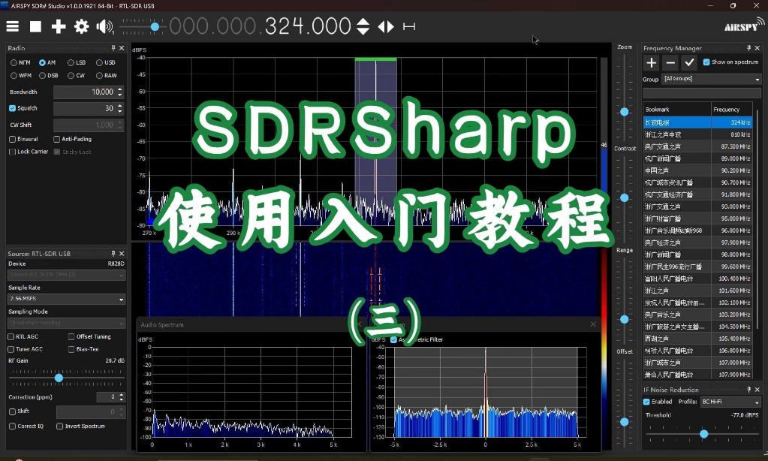
Task: Select WFM demodulation mode
Action: tap(14, 75)
